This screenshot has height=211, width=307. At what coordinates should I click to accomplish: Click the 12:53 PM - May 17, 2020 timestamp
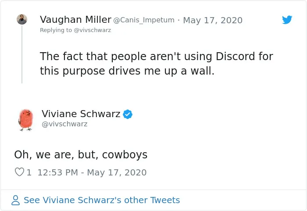92,172
